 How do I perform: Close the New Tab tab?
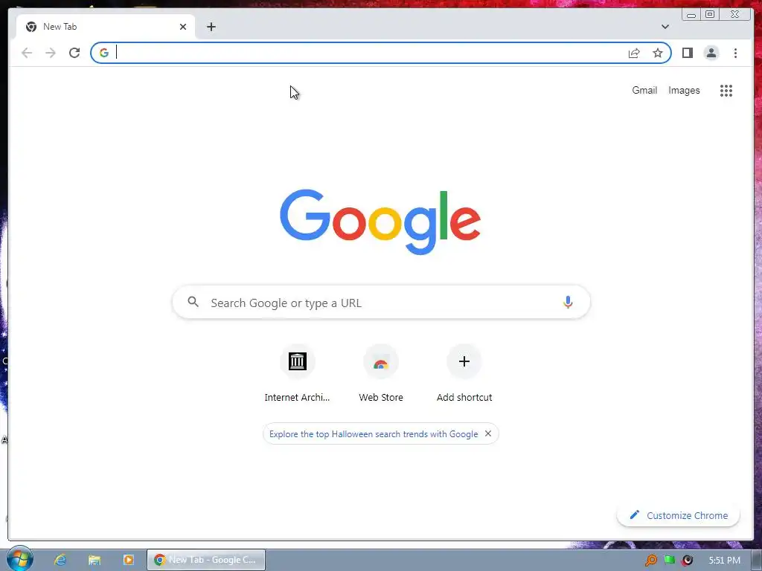[x=183, y=27]
